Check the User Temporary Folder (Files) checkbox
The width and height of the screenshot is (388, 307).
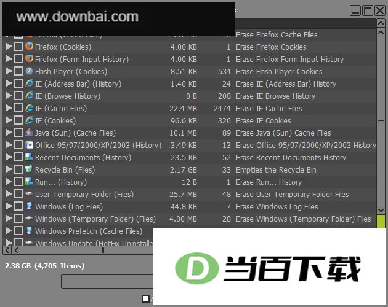(18, 194)
